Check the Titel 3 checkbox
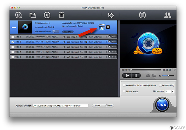Screen dimensions: 186x130 [x=13, y=47]
